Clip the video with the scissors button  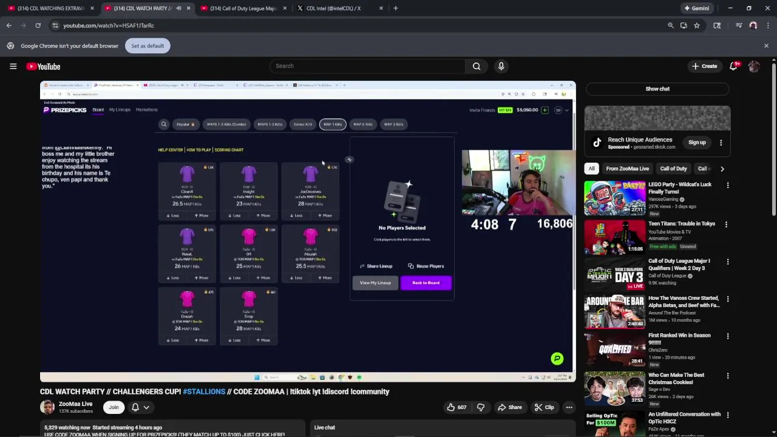pyautogui.click(x=543, y=407)
